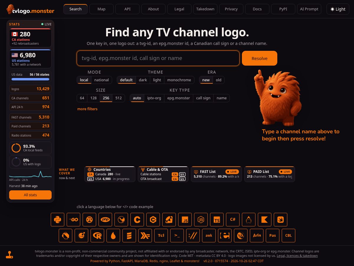Expand more filters
The height and width of the screenshot is (266, 354).
[87, 109]
